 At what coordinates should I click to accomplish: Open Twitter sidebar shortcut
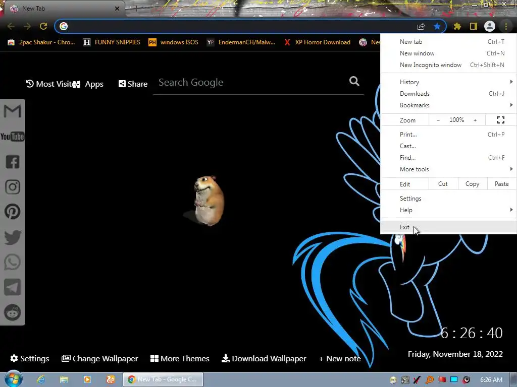pyautogui.click(x=13, y=237)
